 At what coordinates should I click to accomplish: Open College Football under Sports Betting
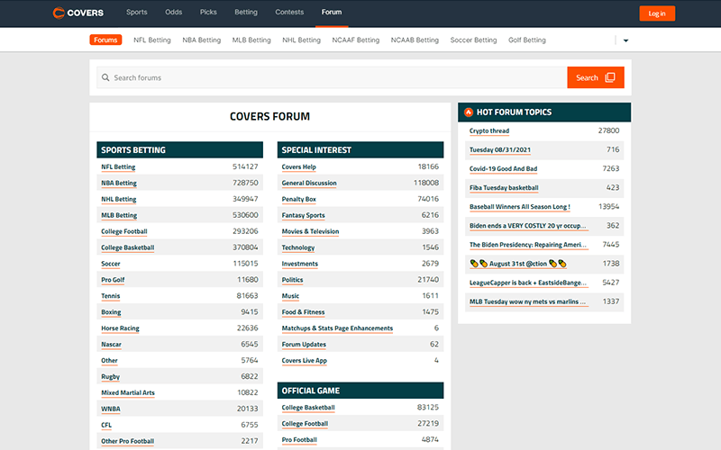pos(124,231)
